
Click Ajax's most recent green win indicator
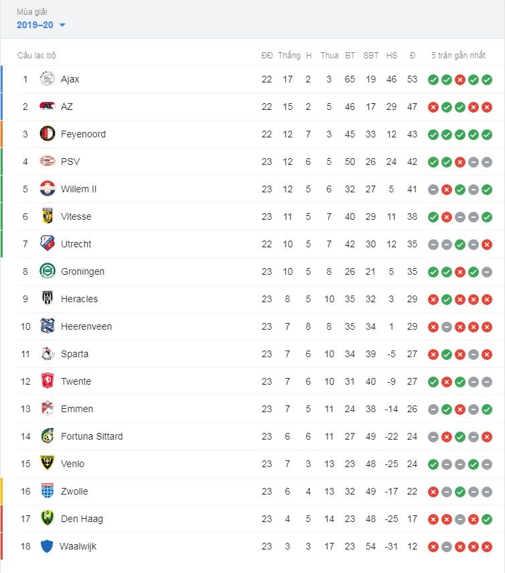[487, 80]
